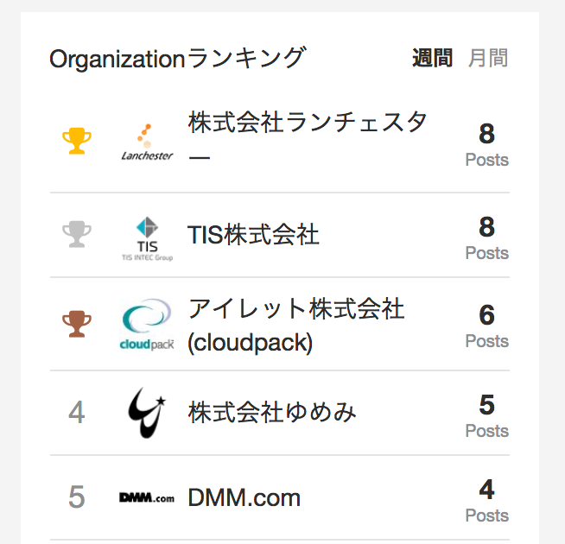565x544 pixels.
Task: Click the 4 Posts count for DMM.com
Action: tap(486, 500)
